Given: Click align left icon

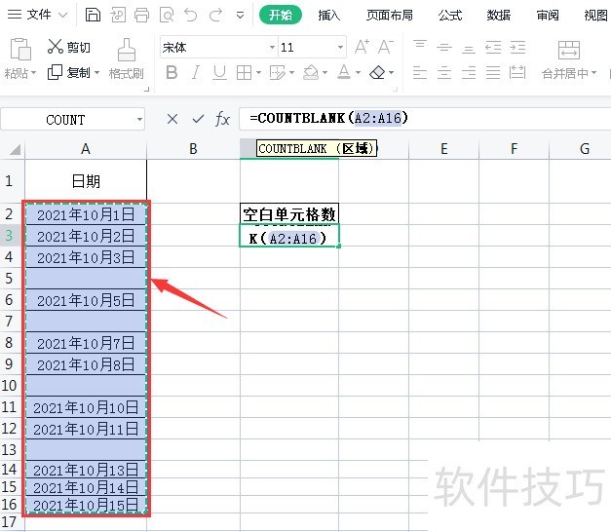Looking at the screenshot, I should coord(420,72).
